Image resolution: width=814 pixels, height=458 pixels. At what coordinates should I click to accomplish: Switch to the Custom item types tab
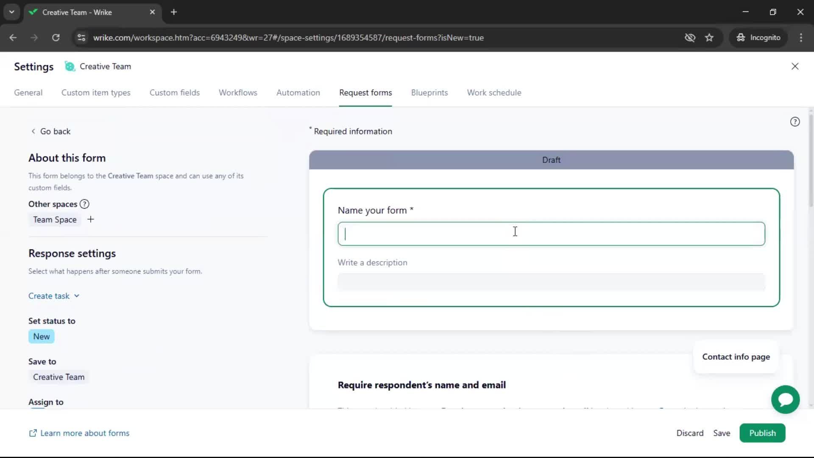coord(96,92)
